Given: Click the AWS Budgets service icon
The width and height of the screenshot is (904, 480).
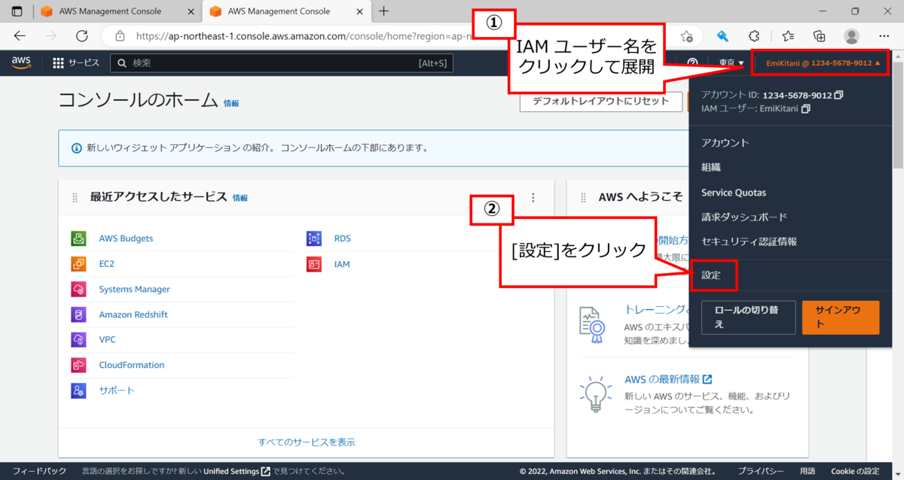Looking at the screenshot, I should click(x=78, y=238).
